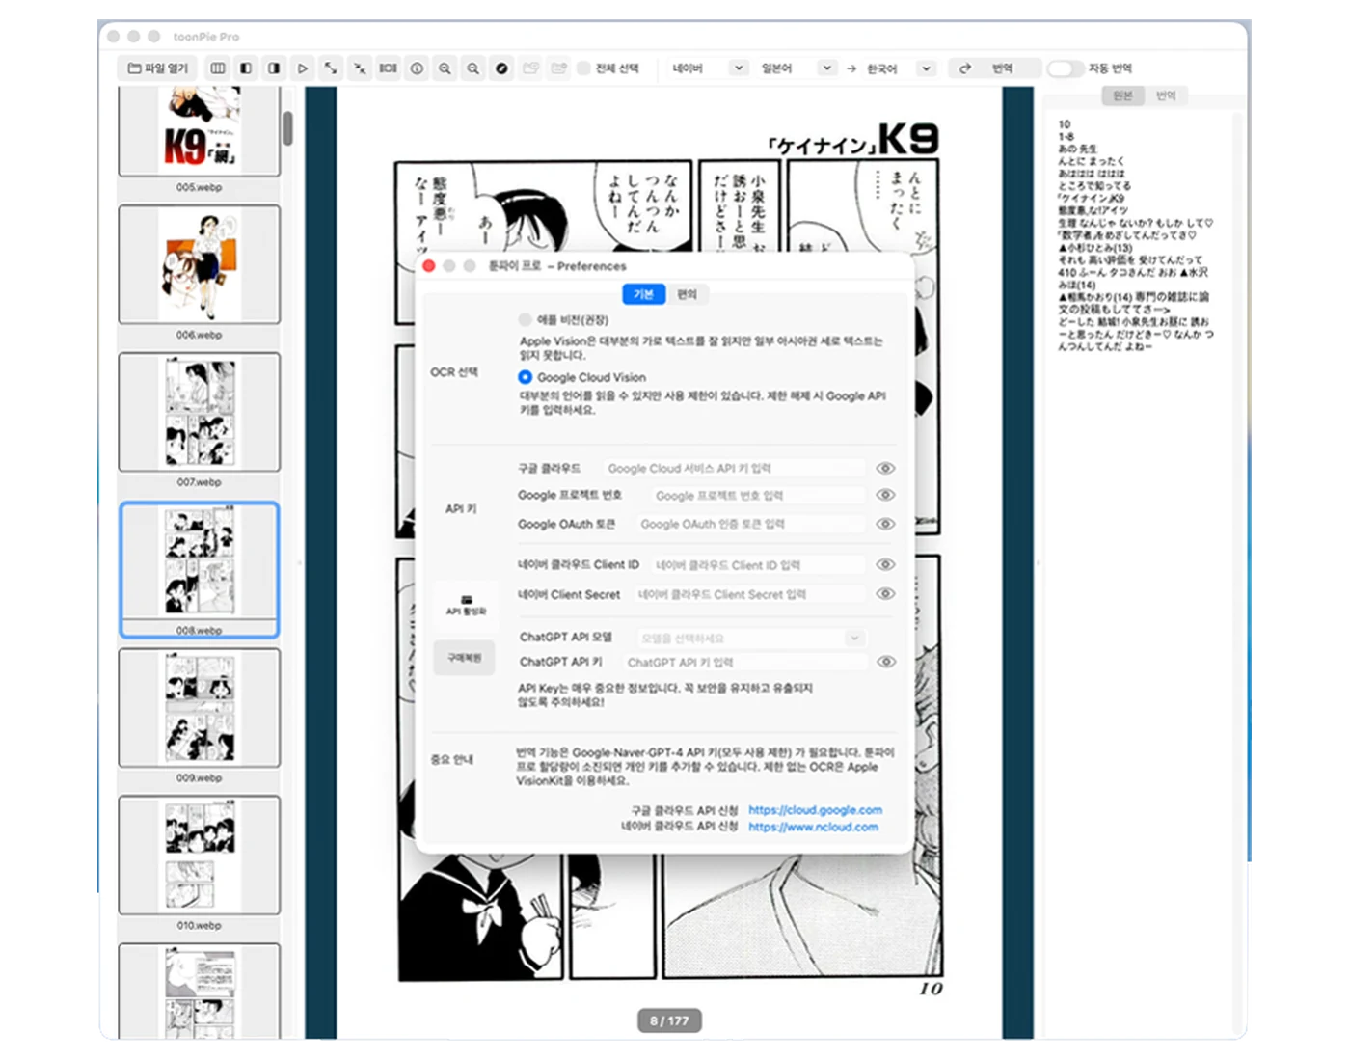Click the first greyed folder icon in toolbar
Viewport: 1350px width, 1061px height.
click(530, 68)
